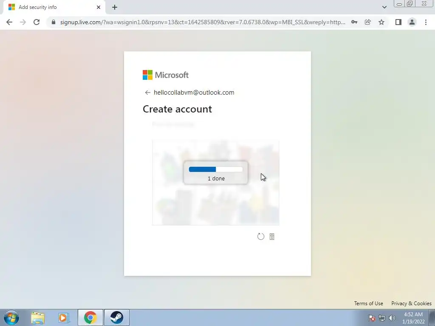
Task: View site info via padlock icon
Action: point(54,22)
